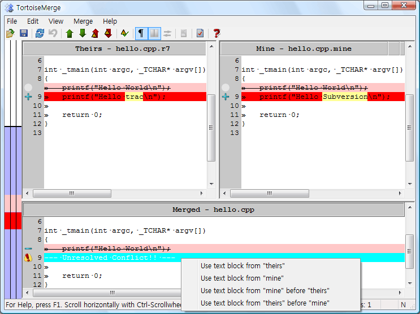Toggle show whitespace pilcrow button
This screenshot has width=420, height=314.
pyautogui.click(x=141, y=34)
